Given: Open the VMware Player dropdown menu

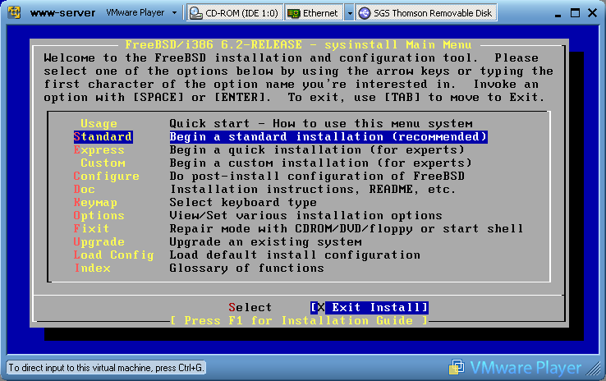Looking at the screenshot, I should [x=141, y=13].
